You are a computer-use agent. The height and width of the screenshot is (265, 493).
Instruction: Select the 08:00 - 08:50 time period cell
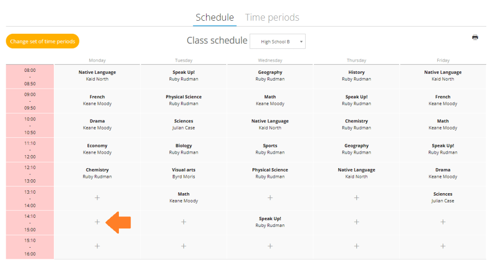(x=30, y=77)
